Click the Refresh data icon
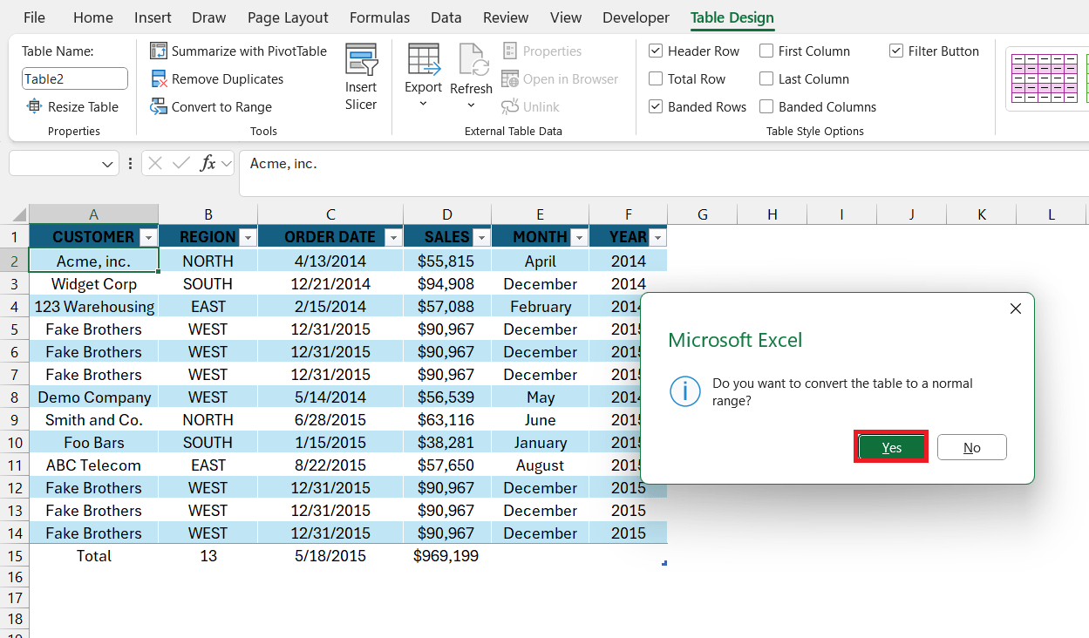Viewport: 1089px width, 638px height. point(472,60)
